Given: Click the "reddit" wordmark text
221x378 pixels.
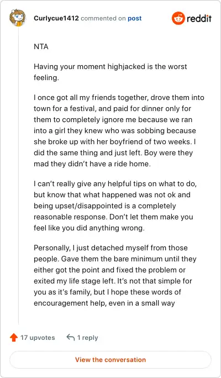Looking at the screenshot, I should [x=199, y=18].
